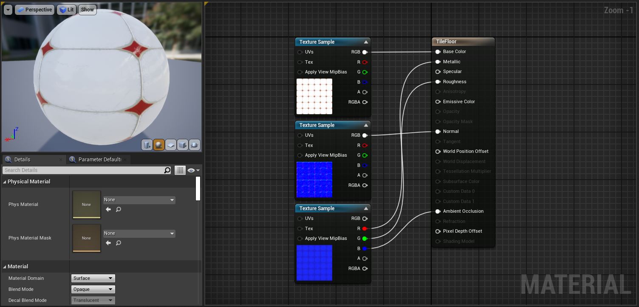Click the Lit view mode button

[67, 10]
